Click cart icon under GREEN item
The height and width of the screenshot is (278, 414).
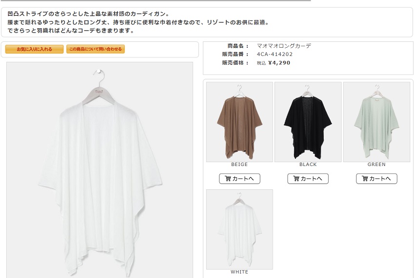pos(365,178)
